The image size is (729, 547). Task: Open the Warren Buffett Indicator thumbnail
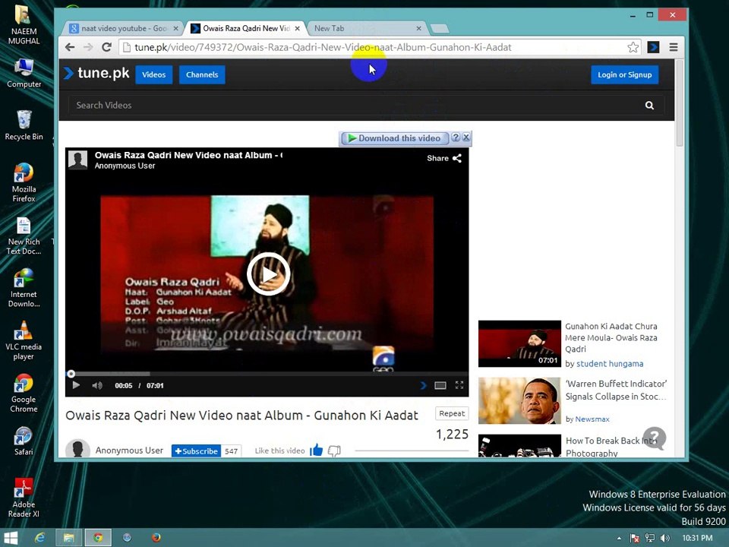click(x=519, y=400)
